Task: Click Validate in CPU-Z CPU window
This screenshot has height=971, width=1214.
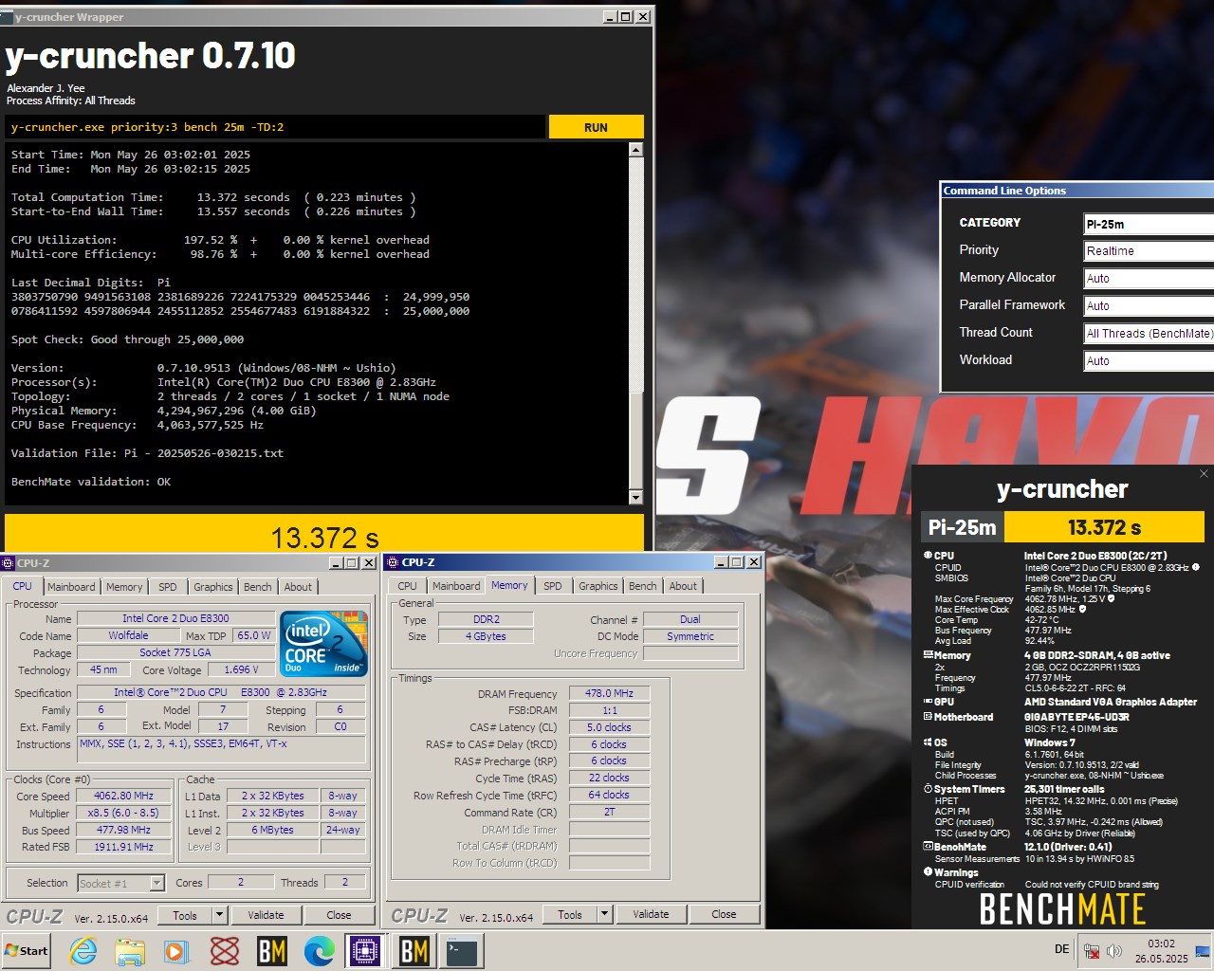Action: click(x=266, y=915)
